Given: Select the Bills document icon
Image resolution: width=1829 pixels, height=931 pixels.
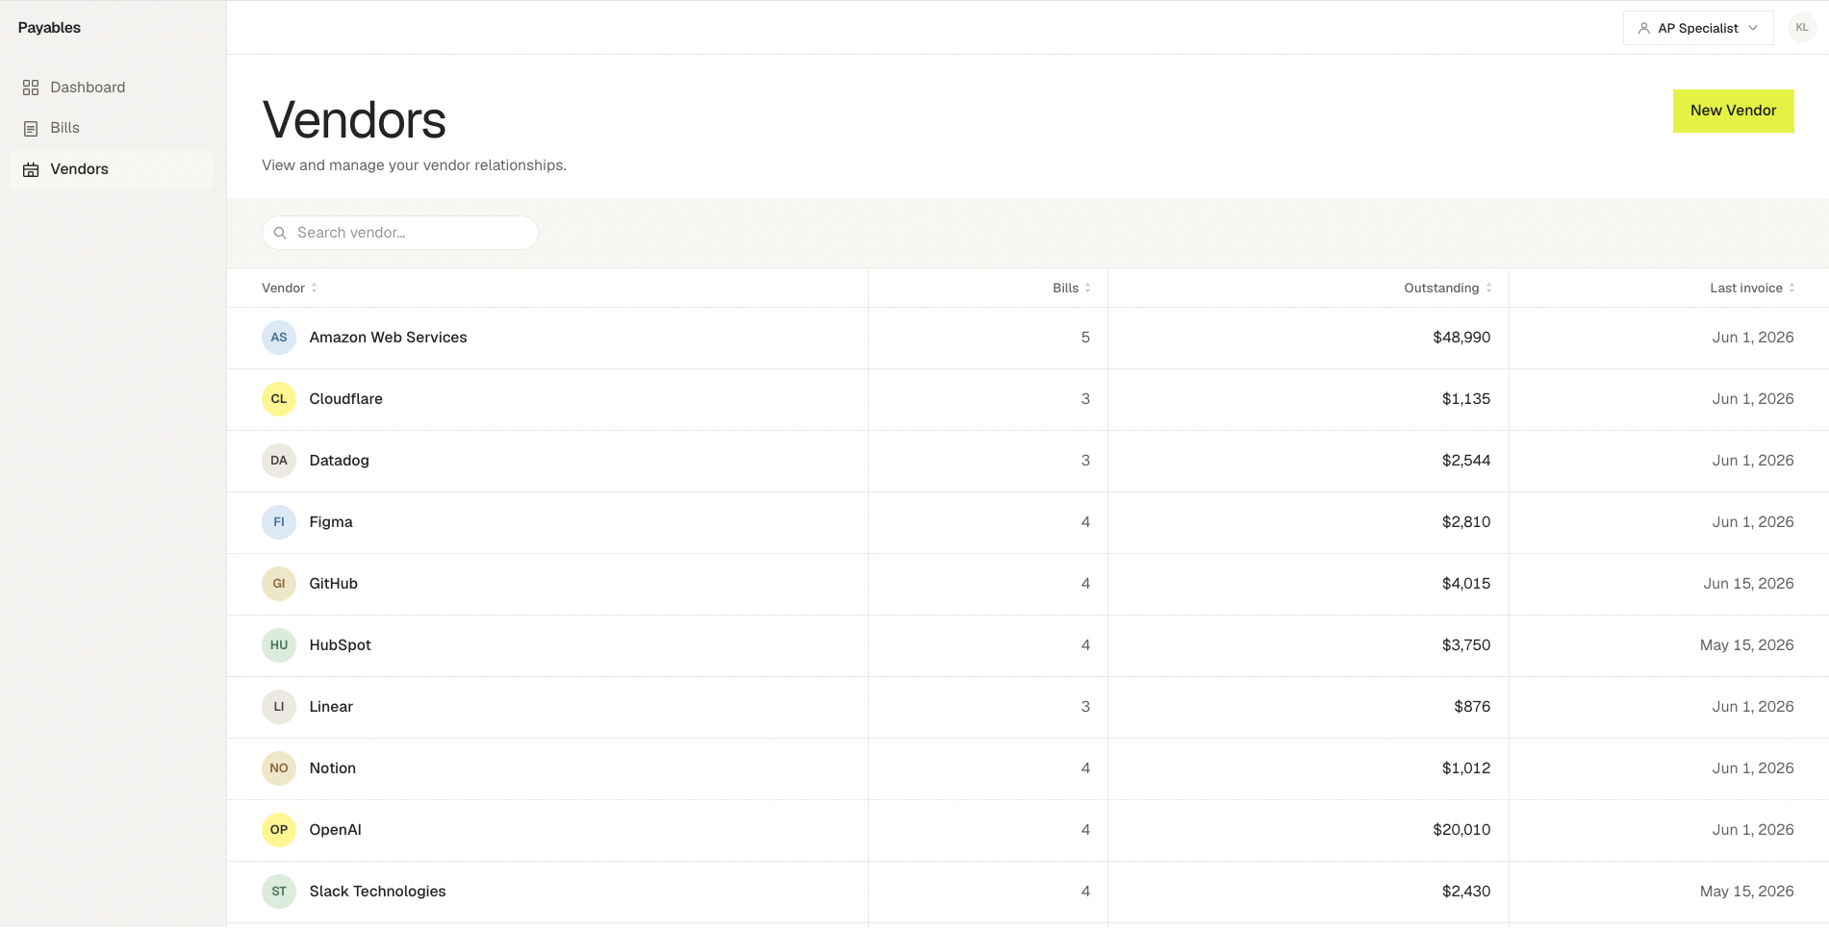Looking at the screenshot, I should click(31, 128).
